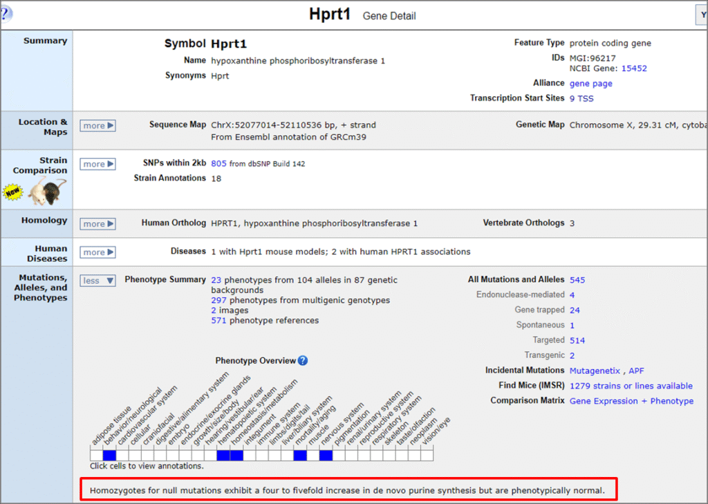Expand the Location & Maps section
This screenshot has width=708, height=504.
click(x=97, y=126)
